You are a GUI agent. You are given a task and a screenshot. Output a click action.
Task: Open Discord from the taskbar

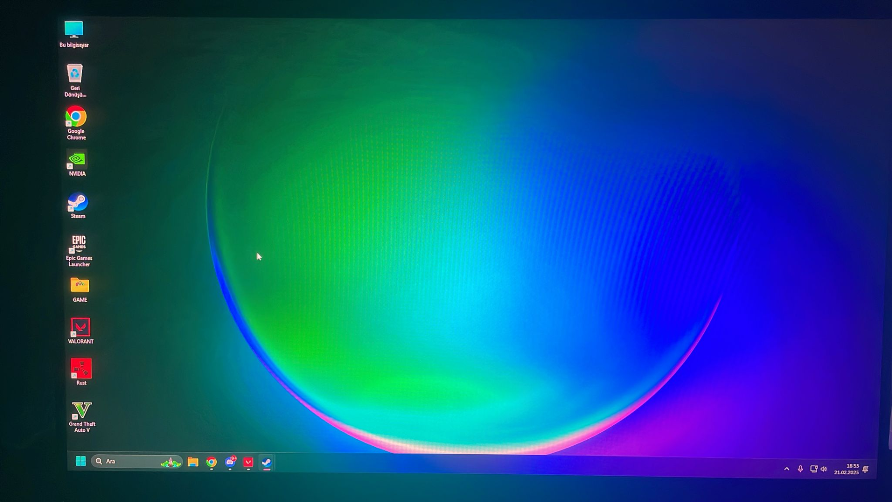(230, 462)
